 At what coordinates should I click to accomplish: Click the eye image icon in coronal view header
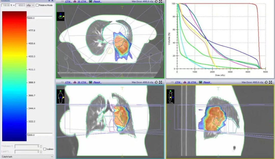pyautogui.click(x=62, y=82)
